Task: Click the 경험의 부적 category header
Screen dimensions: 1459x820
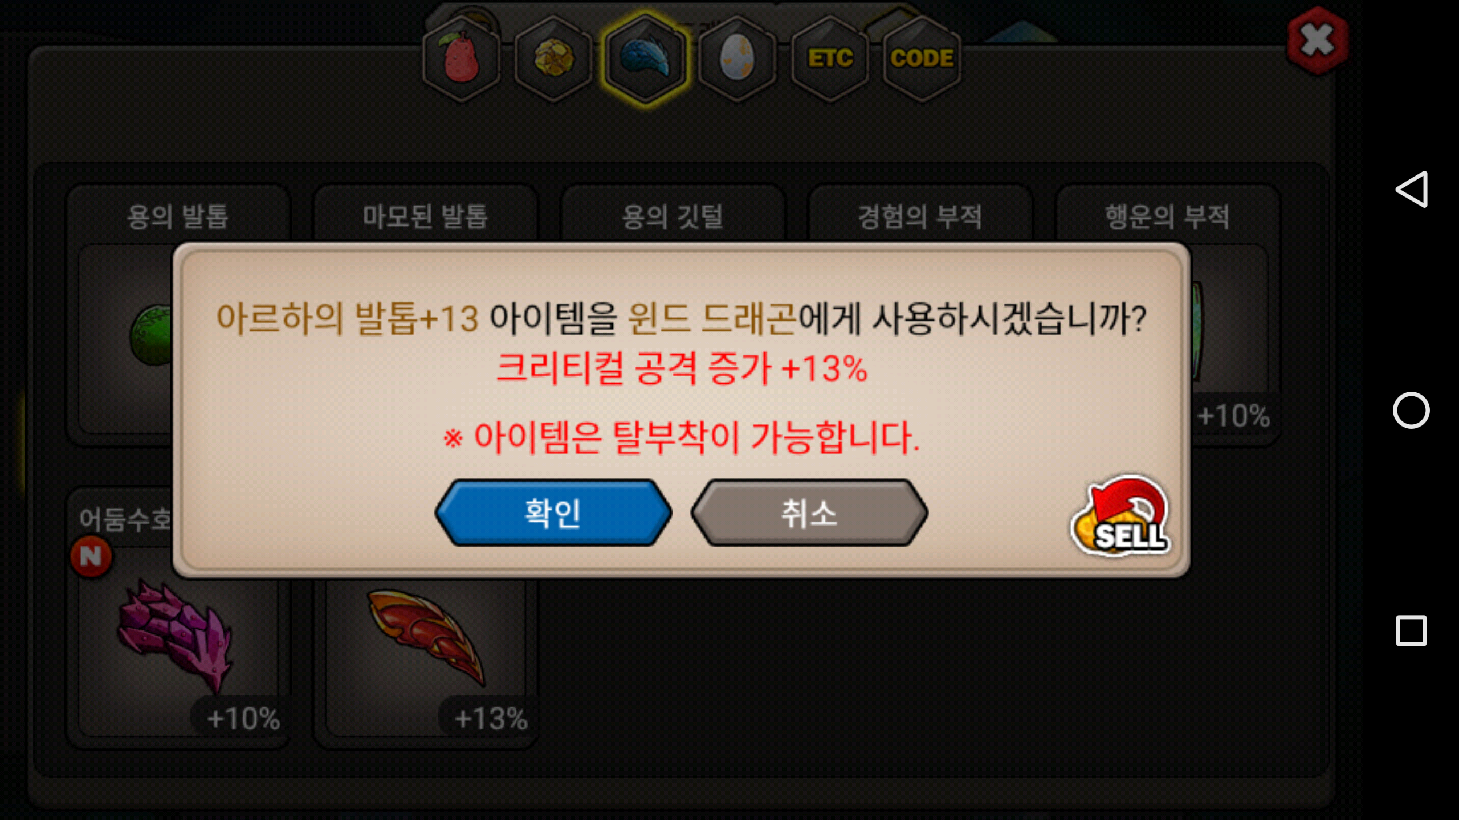Action: pos(920,216)
